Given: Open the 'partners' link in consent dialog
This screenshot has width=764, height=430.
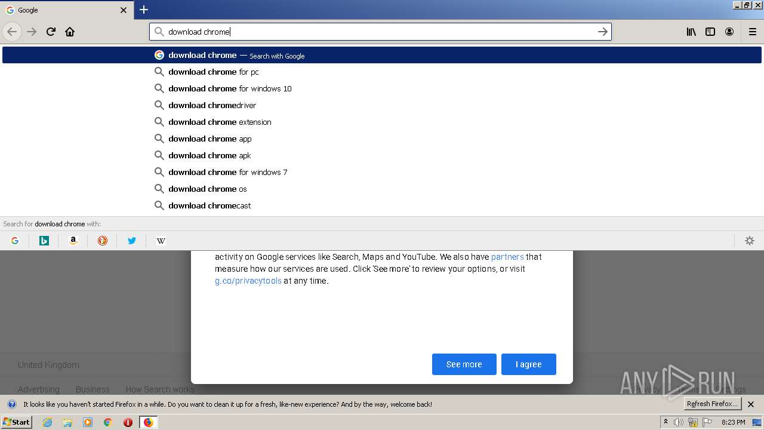Looking at the screenshot, I should pos(507,257).
